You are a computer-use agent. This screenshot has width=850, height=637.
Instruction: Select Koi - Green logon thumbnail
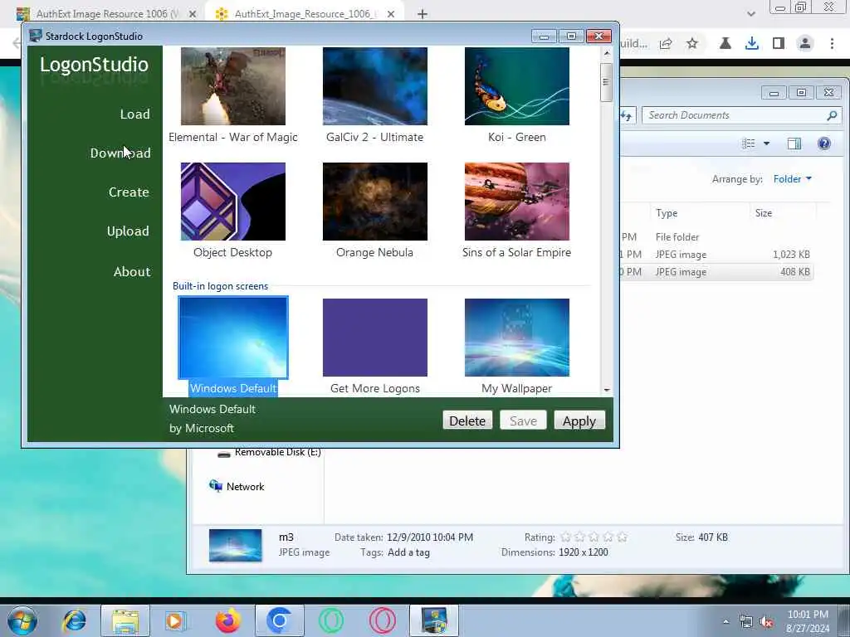(x=517, y=86)
